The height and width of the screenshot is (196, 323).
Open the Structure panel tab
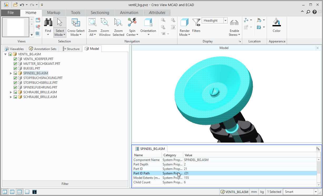click(x=71, y=49)
